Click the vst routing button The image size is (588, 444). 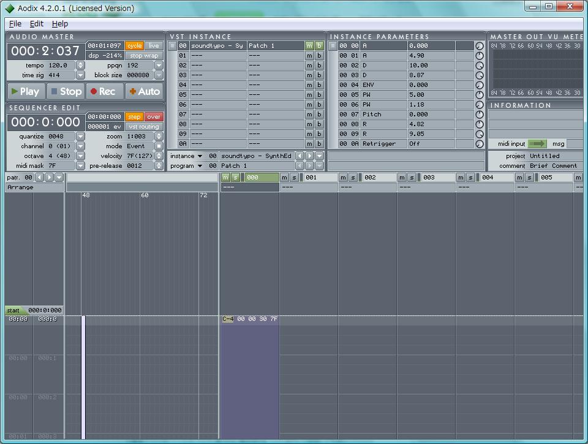[x=144, y=127]
